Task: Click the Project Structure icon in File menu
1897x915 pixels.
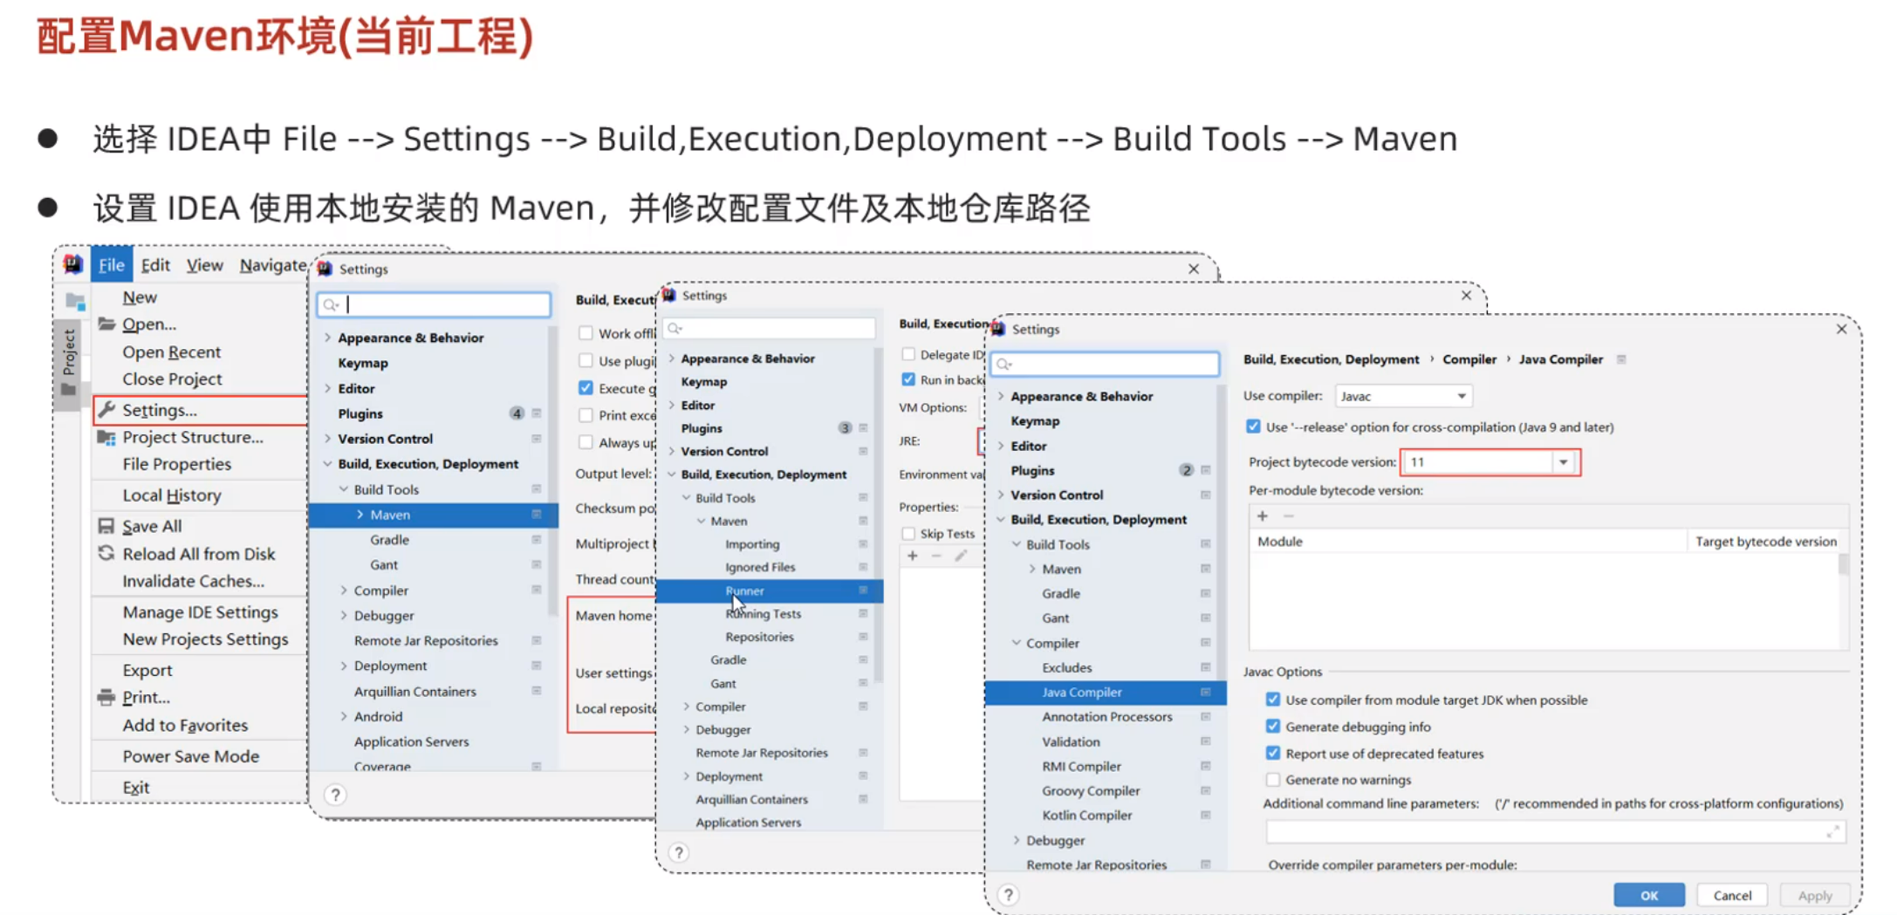Action: 106,437
